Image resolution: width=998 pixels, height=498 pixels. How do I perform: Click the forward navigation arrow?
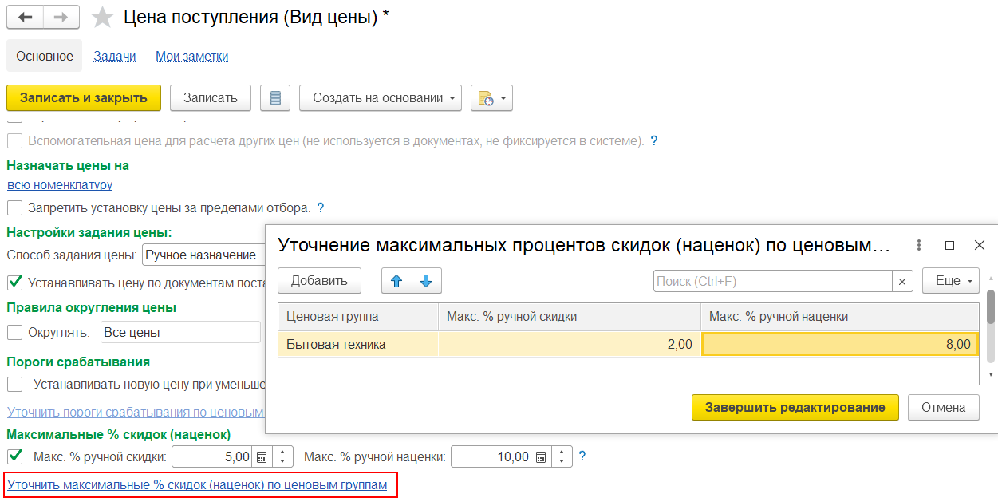pyautogui.click(x=61, y=17)
